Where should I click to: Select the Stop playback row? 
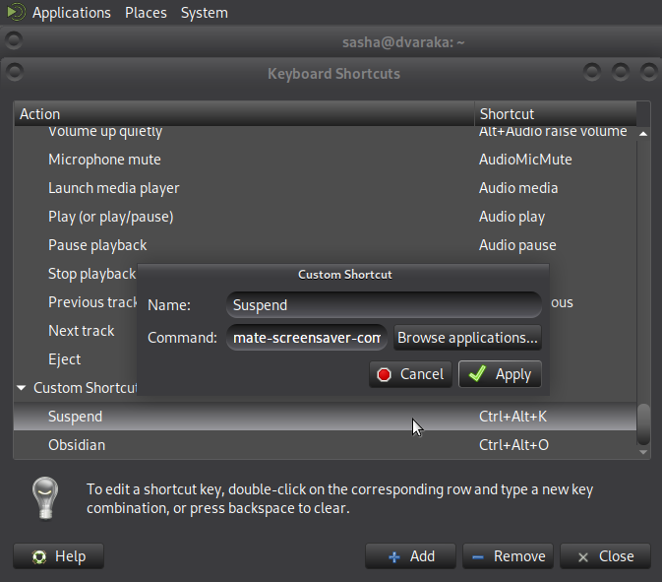point(91,274)
